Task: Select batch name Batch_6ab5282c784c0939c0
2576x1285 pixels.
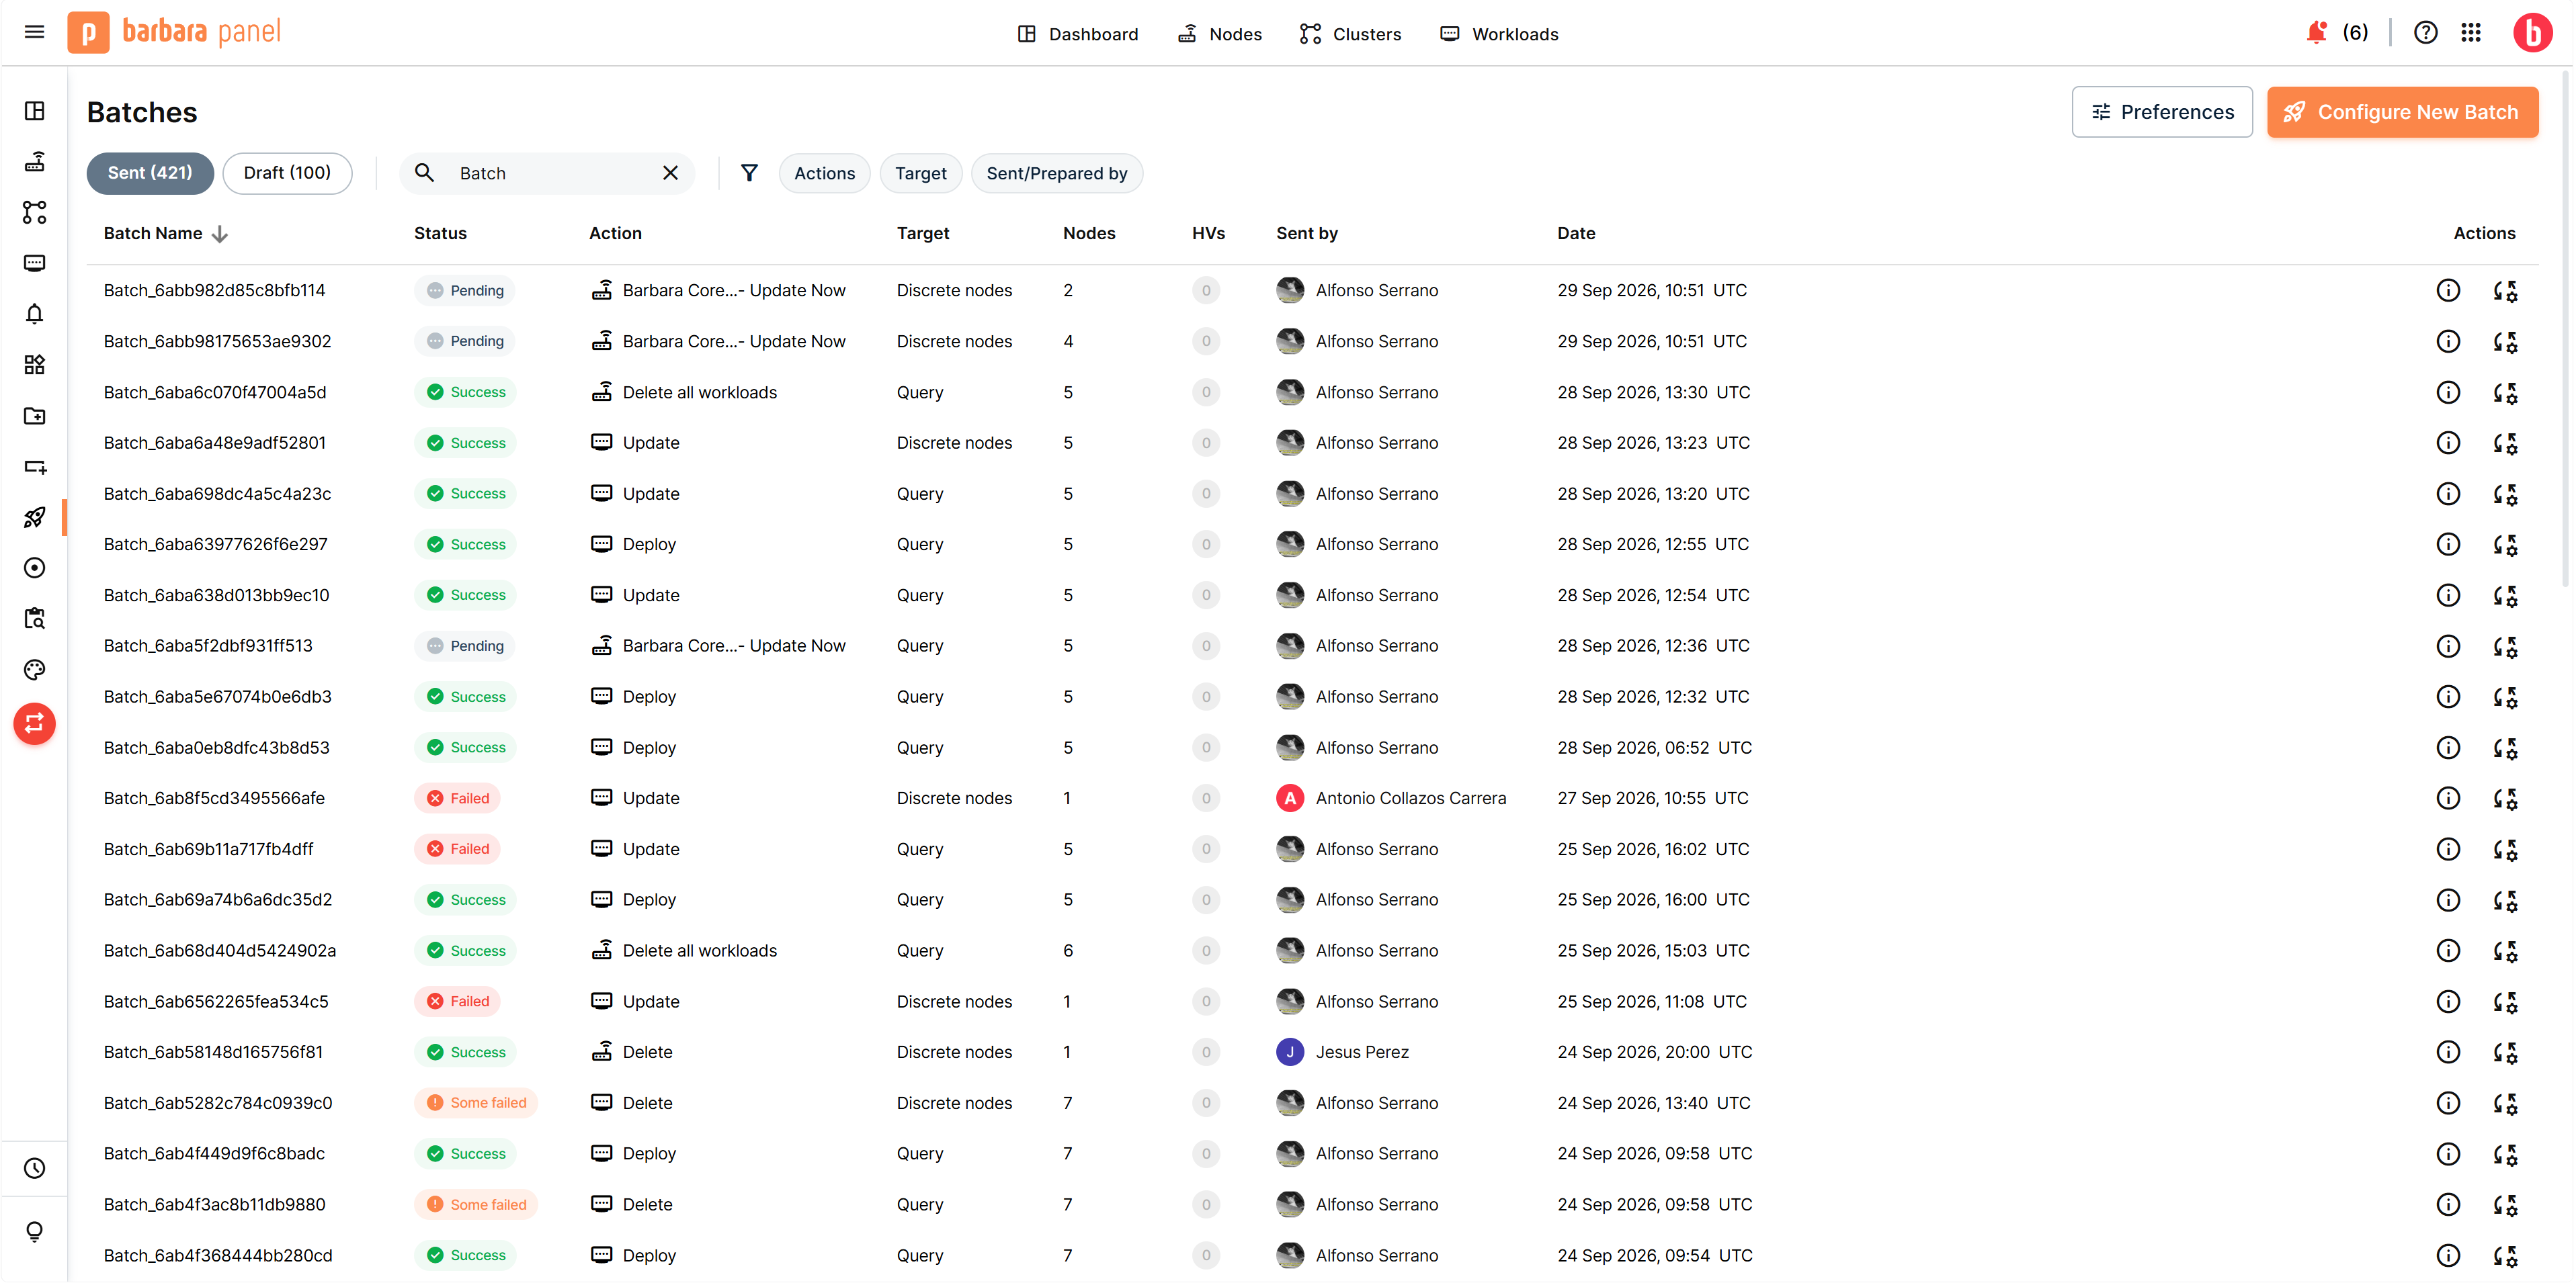Action: point(218,1103)
